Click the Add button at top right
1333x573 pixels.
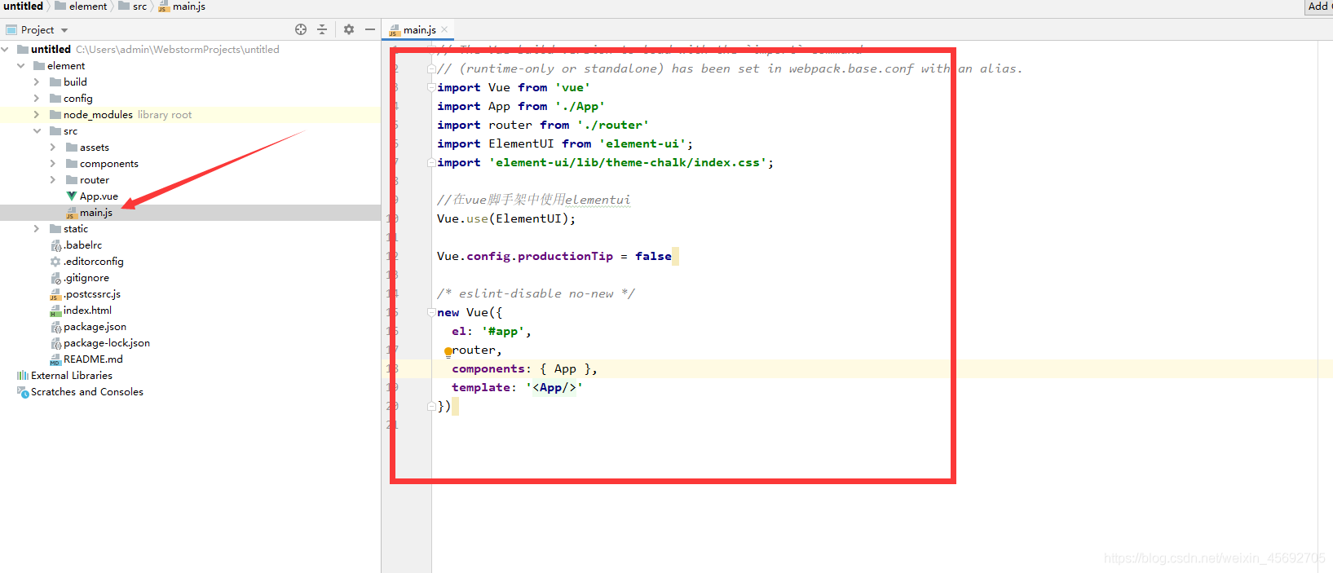[x=1319, y=7]
